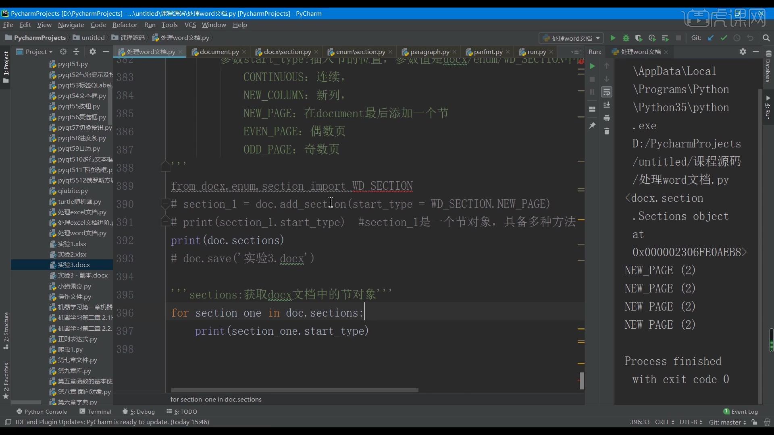Toggle the Z: Structure tool window
Viewport: 774px width, 435px height.
pos(6,330)
